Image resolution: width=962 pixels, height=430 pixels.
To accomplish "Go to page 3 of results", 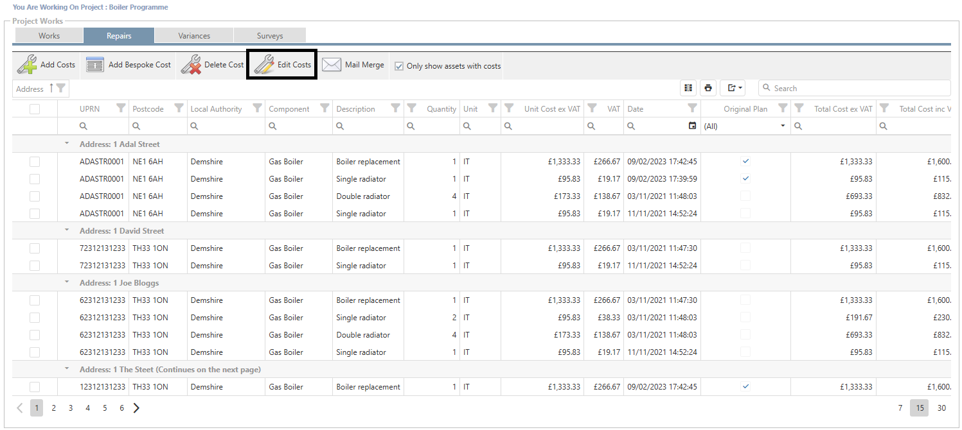I will point(71,408).
